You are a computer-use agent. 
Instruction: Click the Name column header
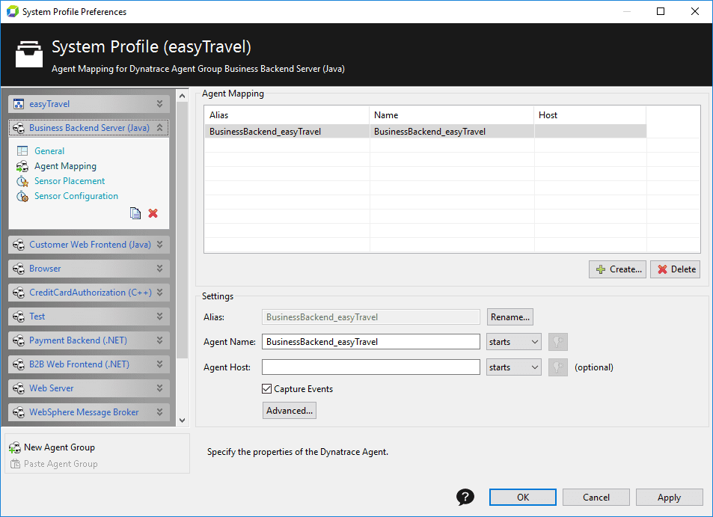coord(452,115)
